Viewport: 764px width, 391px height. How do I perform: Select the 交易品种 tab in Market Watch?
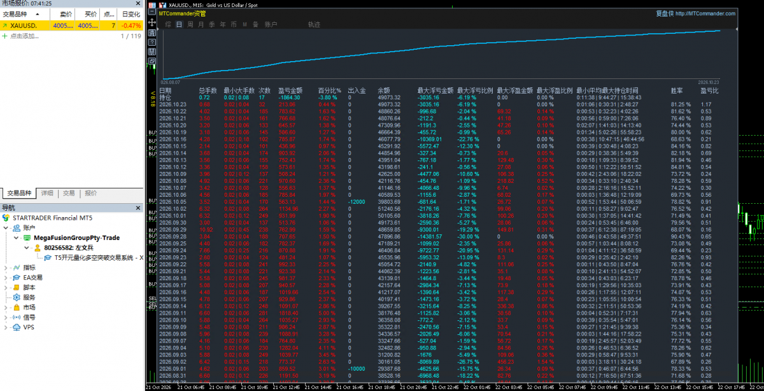18,193
